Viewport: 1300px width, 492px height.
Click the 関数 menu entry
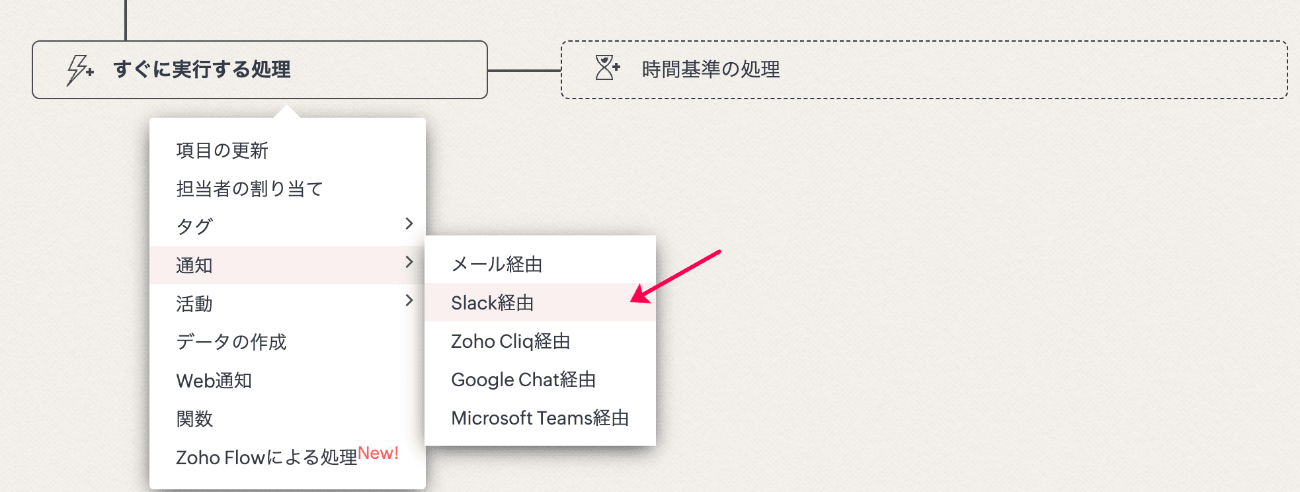pos(194,419)
